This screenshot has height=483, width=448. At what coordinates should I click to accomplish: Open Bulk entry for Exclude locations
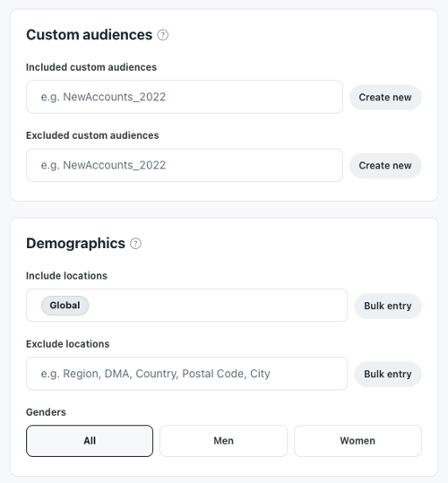pos(388,375)
